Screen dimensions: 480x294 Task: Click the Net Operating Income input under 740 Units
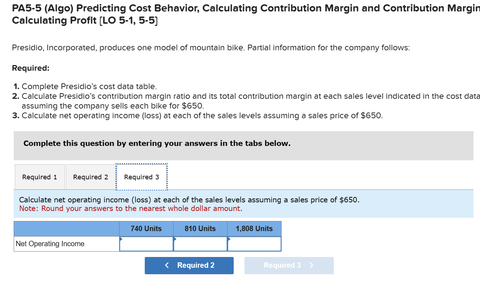(x=146, y=244)
